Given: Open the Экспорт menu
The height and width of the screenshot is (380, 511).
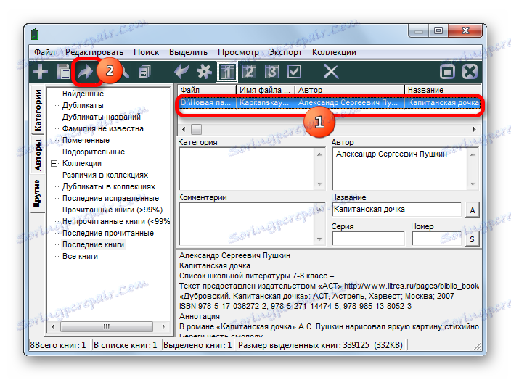Looking at the screenshot, I should tap(285, 52).
